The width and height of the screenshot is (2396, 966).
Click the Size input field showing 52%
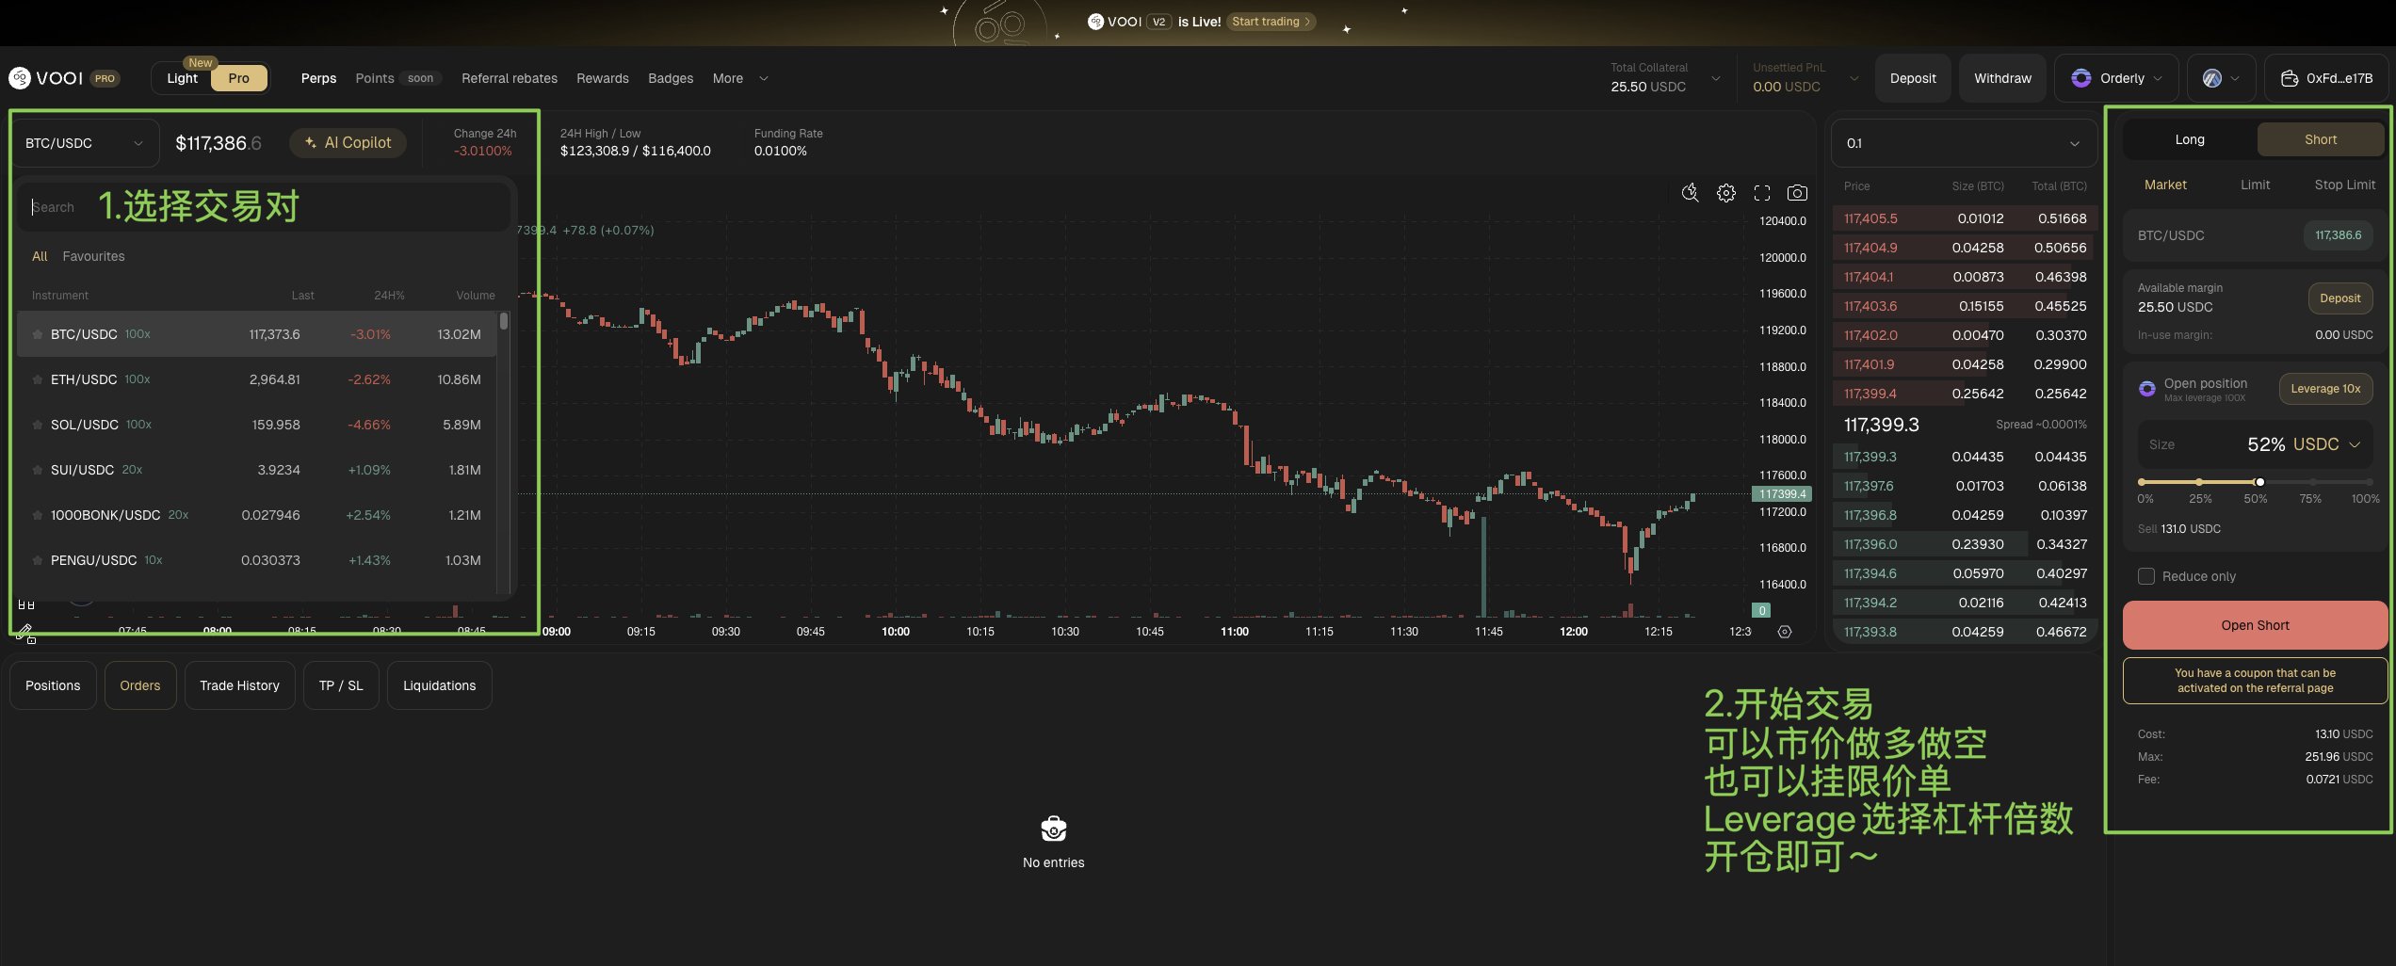click(2255, 444)
